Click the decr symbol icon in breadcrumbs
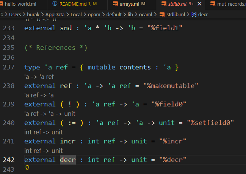The image size is (246, 174). pos(194,14)
